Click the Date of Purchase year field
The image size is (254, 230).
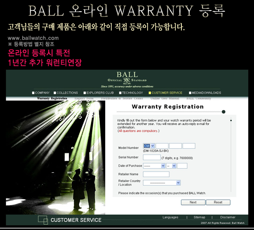click(x=182, y=166)
